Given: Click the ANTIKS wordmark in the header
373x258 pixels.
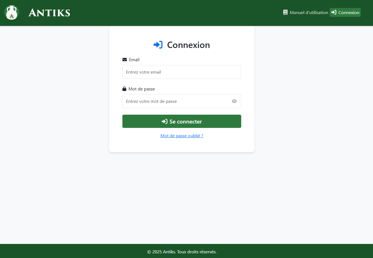Looking at the screenshot, I should click(49, 13).
